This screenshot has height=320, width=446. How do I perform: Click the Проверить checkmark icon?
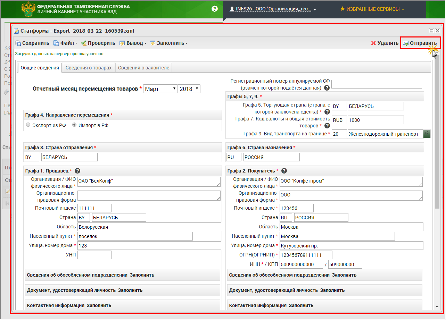point(84,43)
